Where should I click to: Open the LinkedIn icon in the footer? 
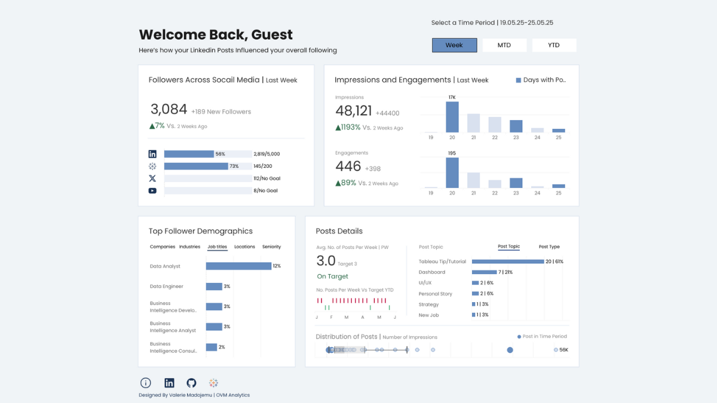tap(169, 383)
